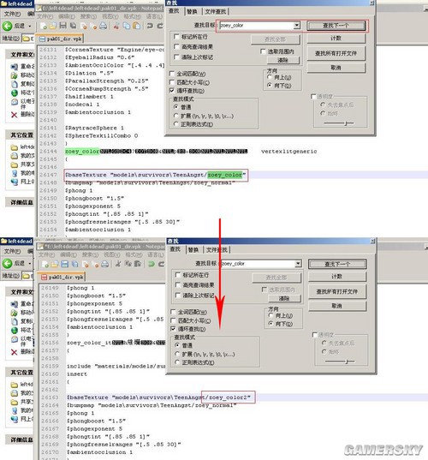Switch to 替换 tab in upper Find dialog

pos(192,11)
